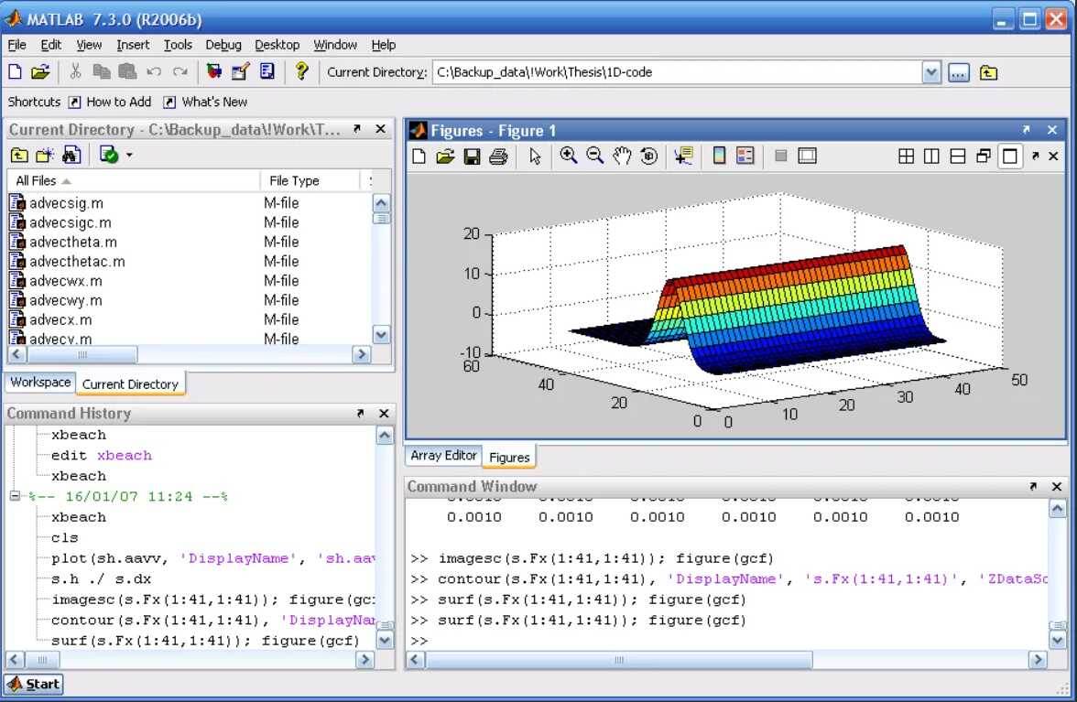Click New Folder icon in Current Directory panel
Screen dimensions: 1077x702
click(x=46, y=155)
